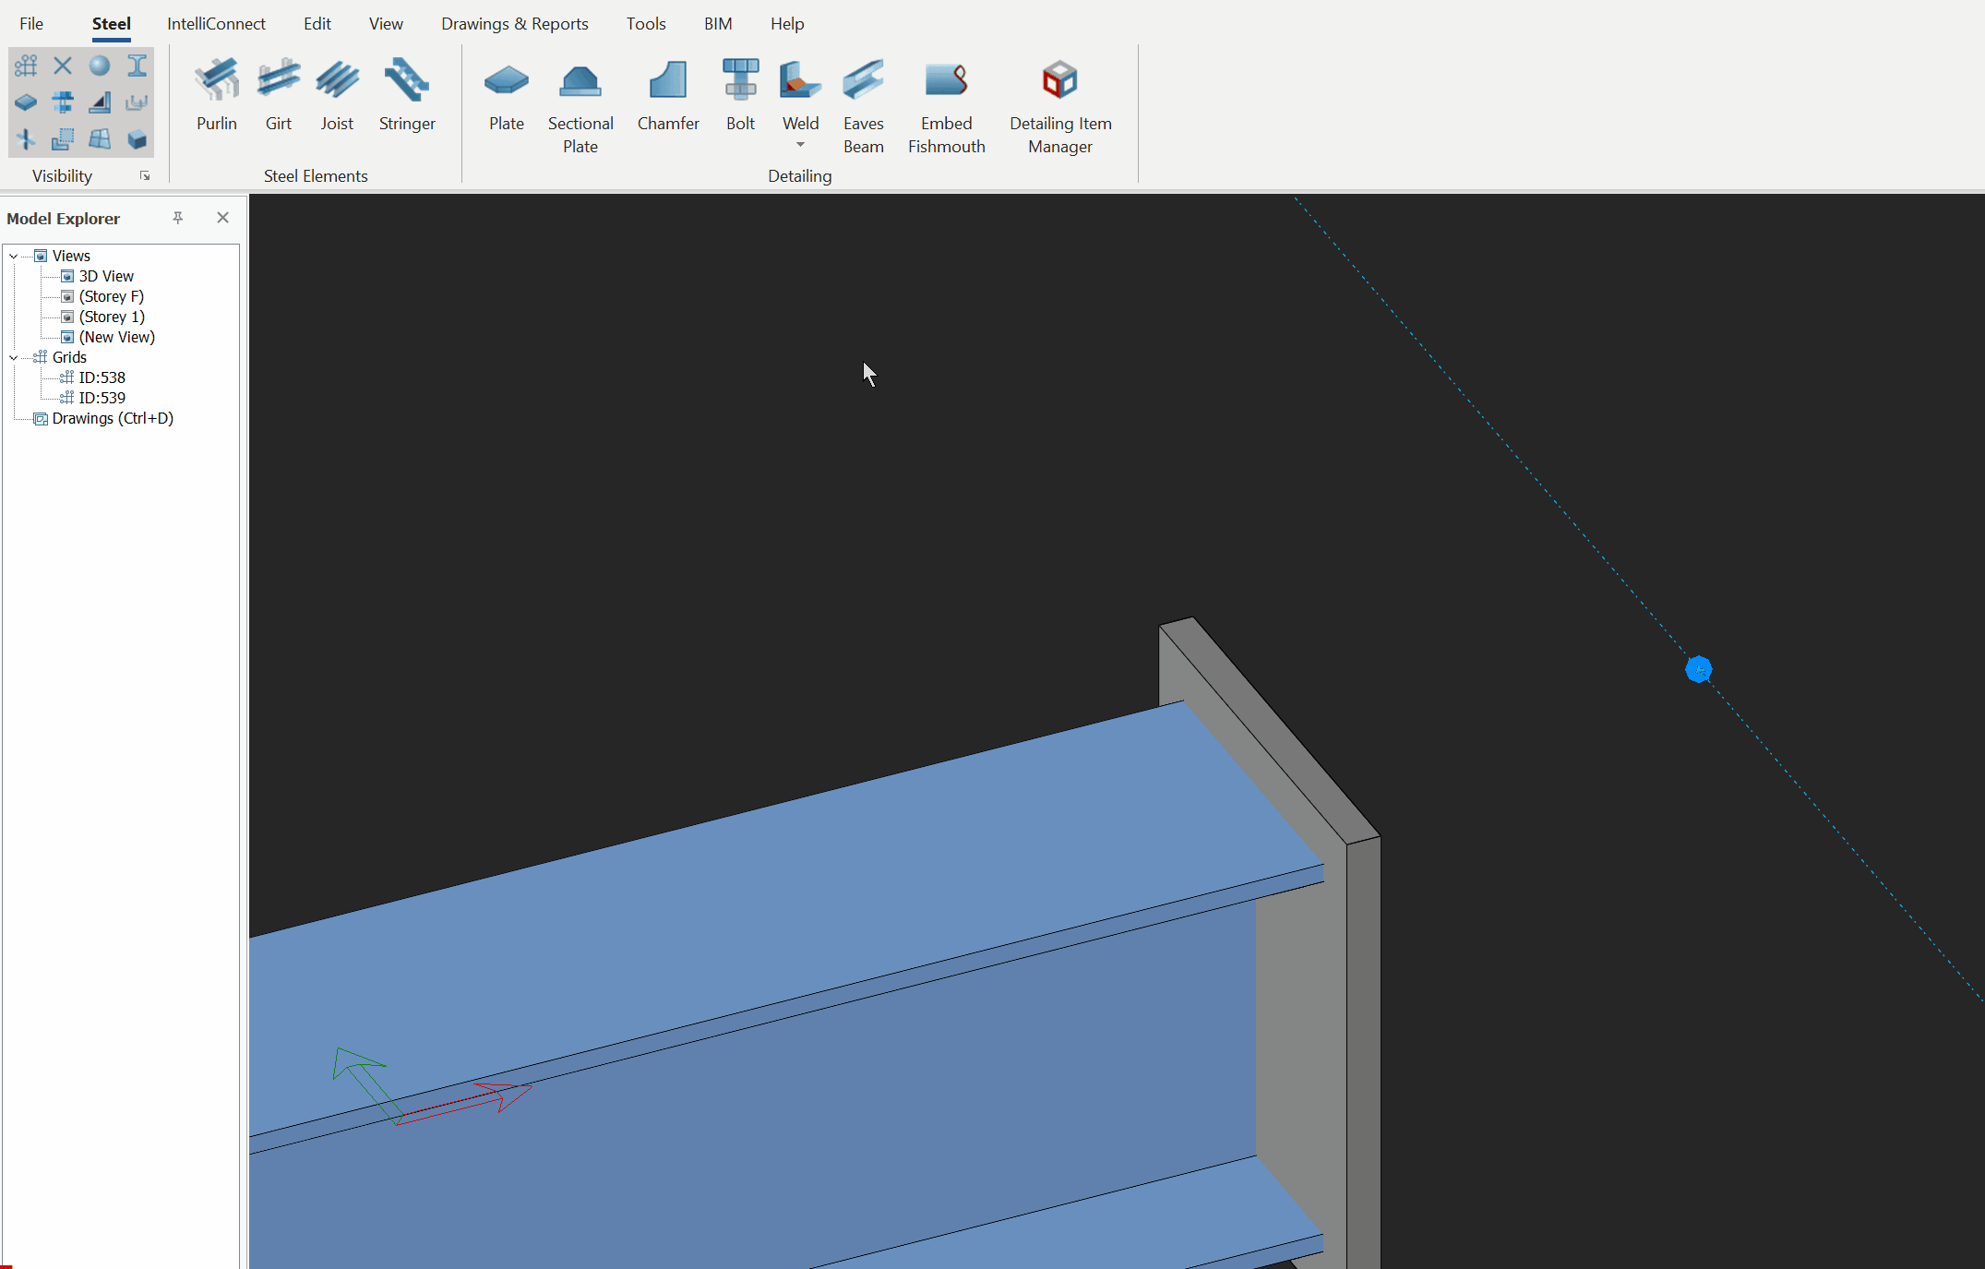Click the blue grid node marker
This screenshot has height=1269, width=1985.
(x=1698, y=669)
